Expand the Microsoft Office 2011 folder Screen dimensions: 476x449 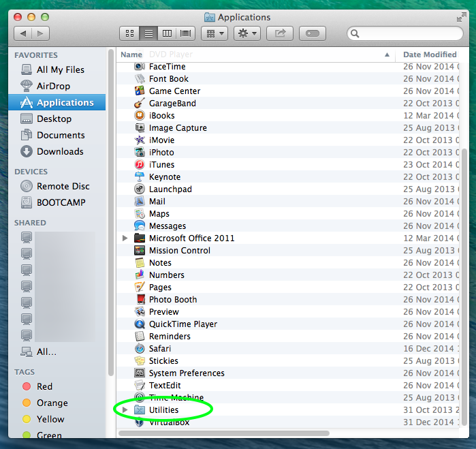coord(125,238)
